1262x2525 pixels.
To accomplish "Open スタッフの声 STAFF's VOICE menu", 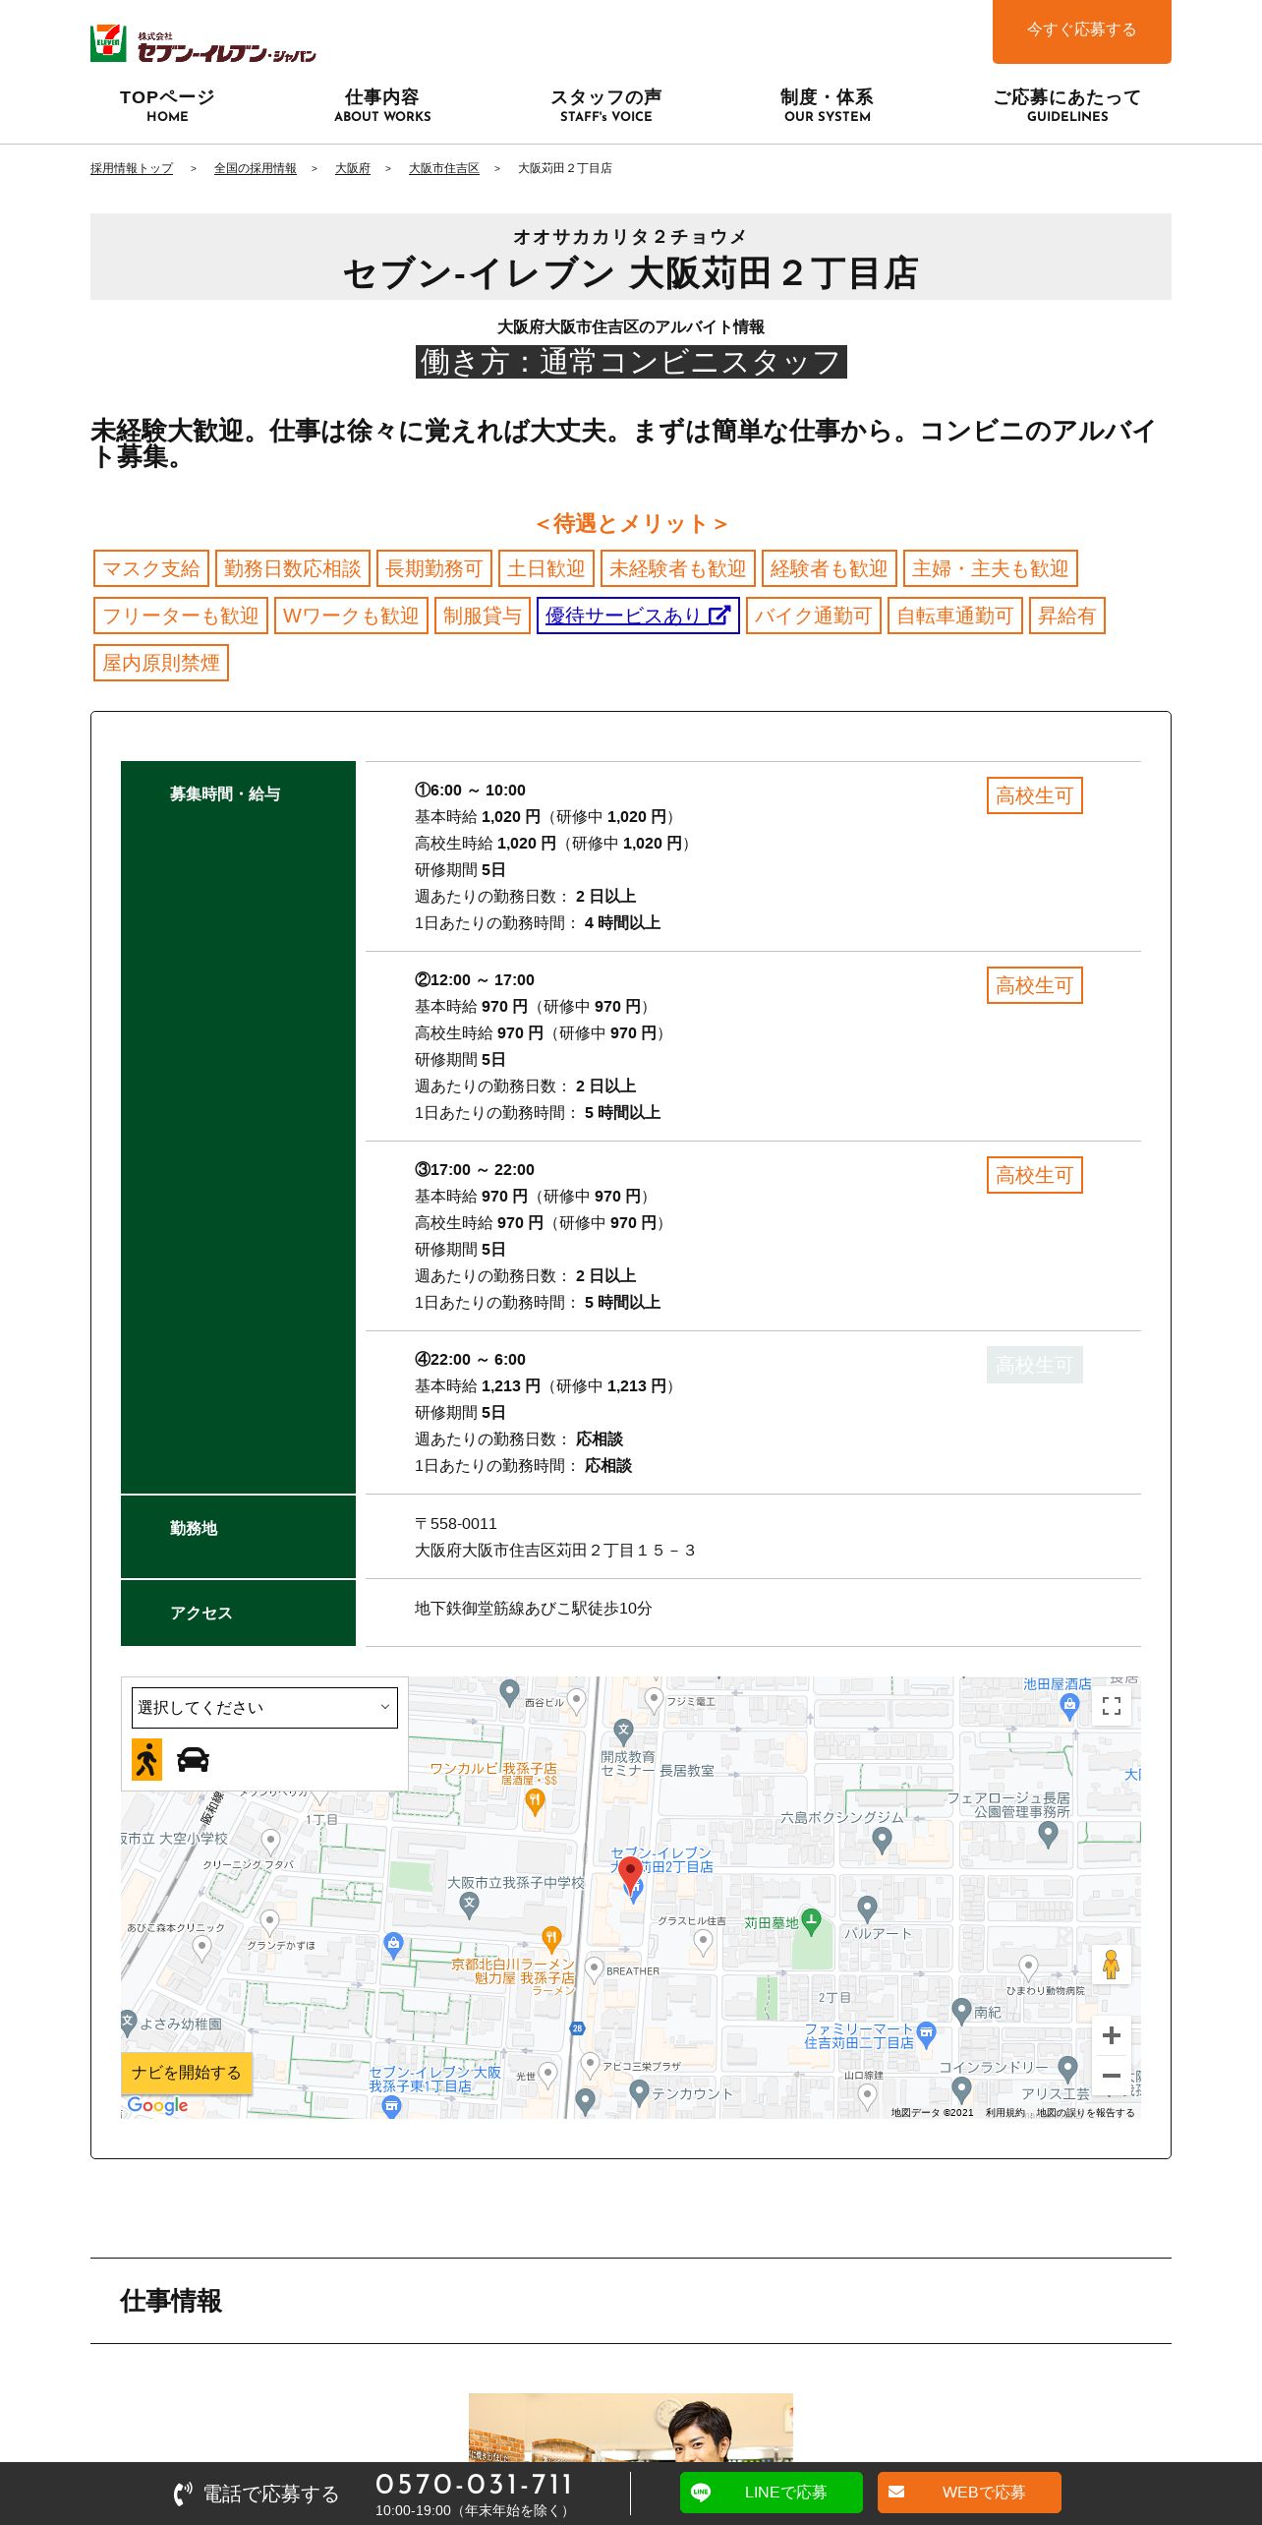I will coord(605,104).
